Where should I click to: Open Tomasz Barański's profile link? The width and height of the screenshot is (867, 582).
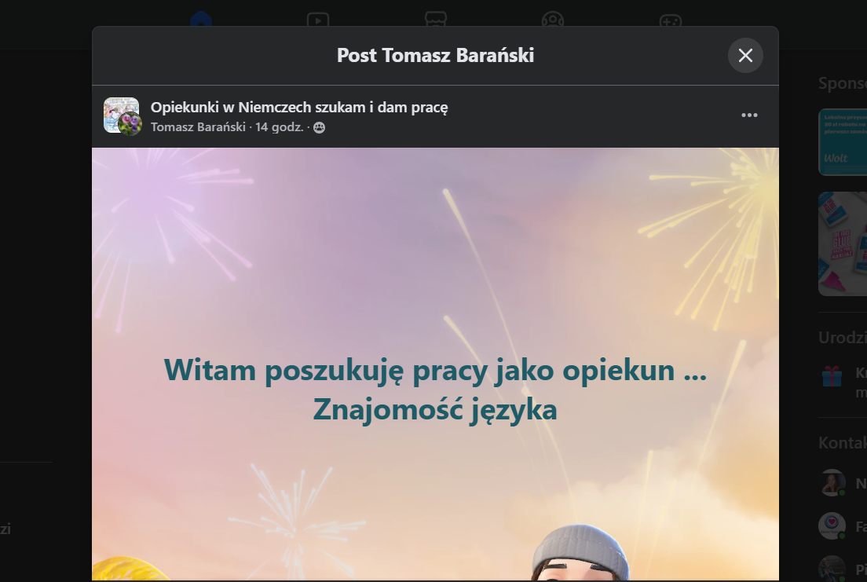[x=198, y=127]
